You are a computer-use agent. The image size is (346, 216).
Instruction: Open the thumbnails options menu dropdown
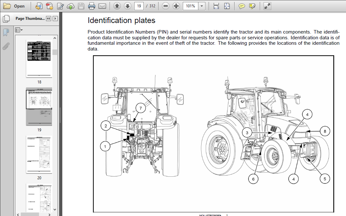pos(19,30)
